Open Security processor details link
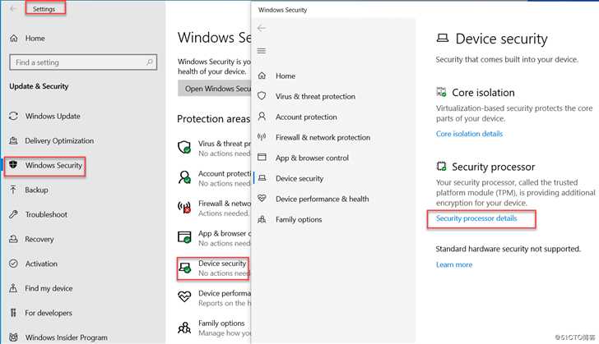The width and height of the screenshot is (599, 344). [x=476, y=218]
